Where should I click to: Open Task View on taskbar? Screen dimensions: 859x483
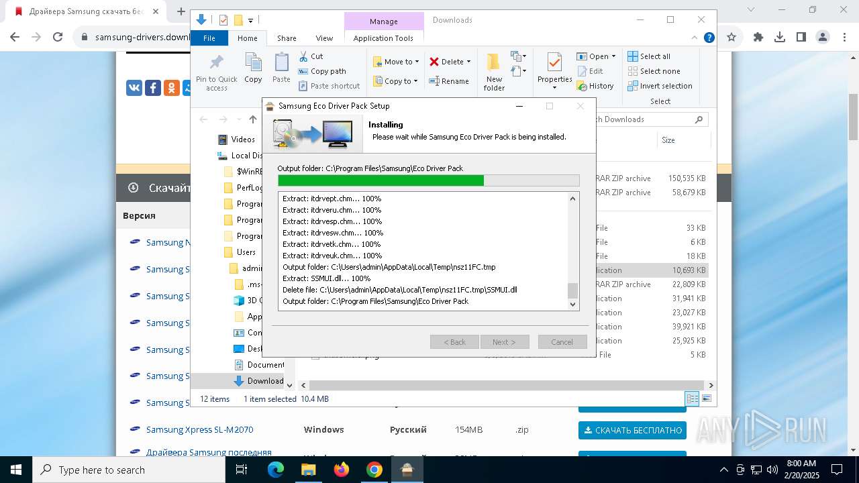[x=242, y=470]
